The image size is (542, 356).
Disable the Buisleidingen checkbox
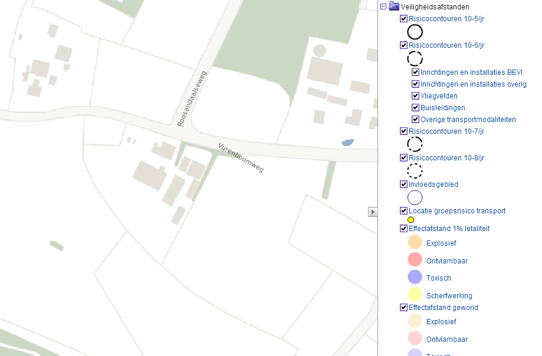[415, 107]
